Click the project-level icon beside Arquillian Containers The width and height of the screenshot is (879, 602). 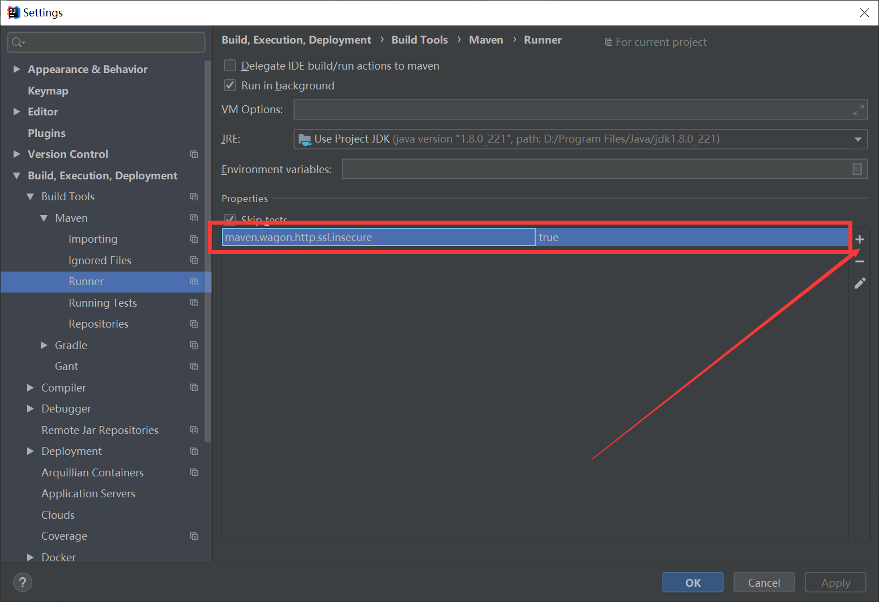194,472
